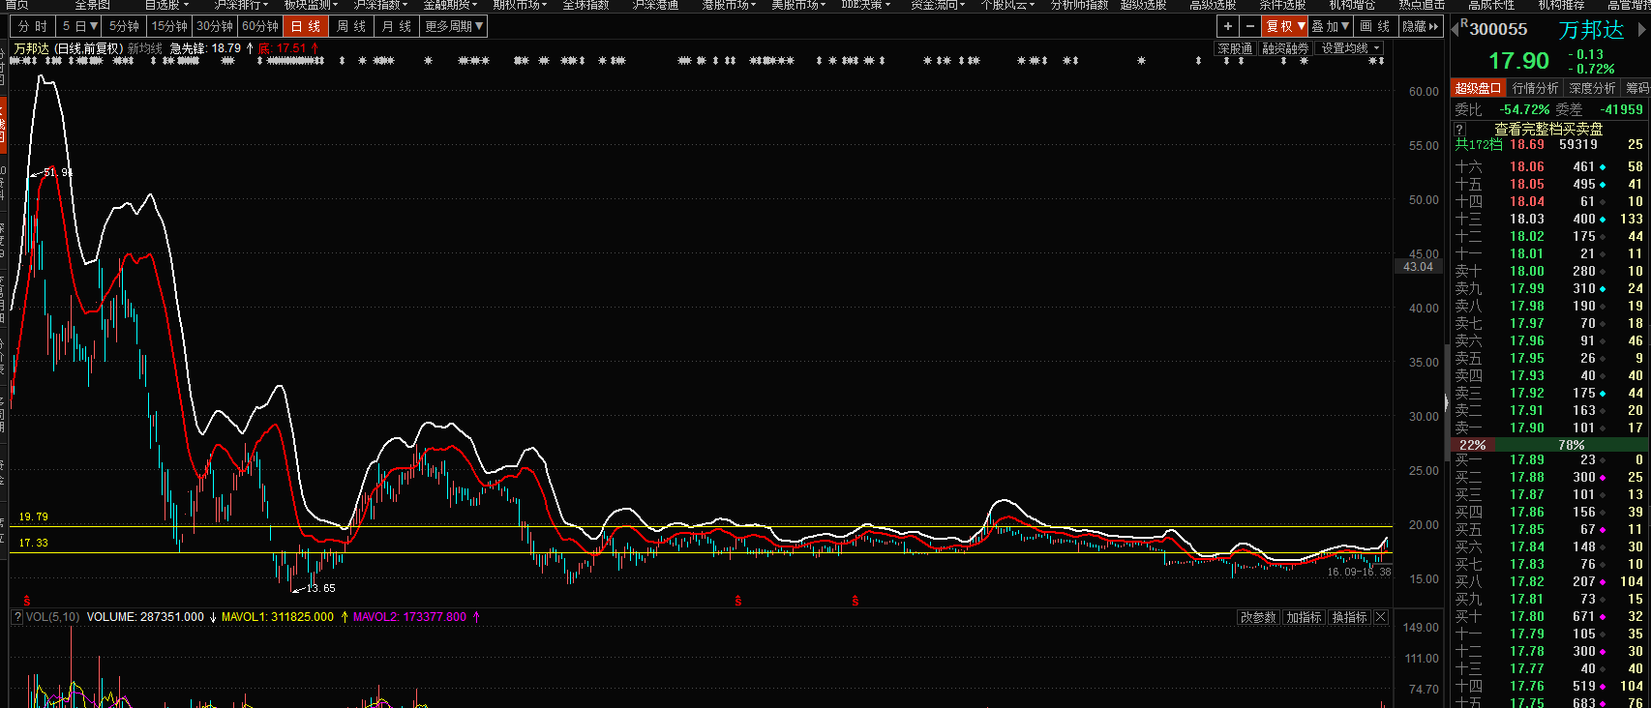Click the 51.94 high price label on chart

coord(57,172)
